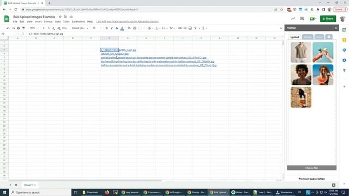Click the Print icon
This screenshot has height=196, width=349.
18,28
